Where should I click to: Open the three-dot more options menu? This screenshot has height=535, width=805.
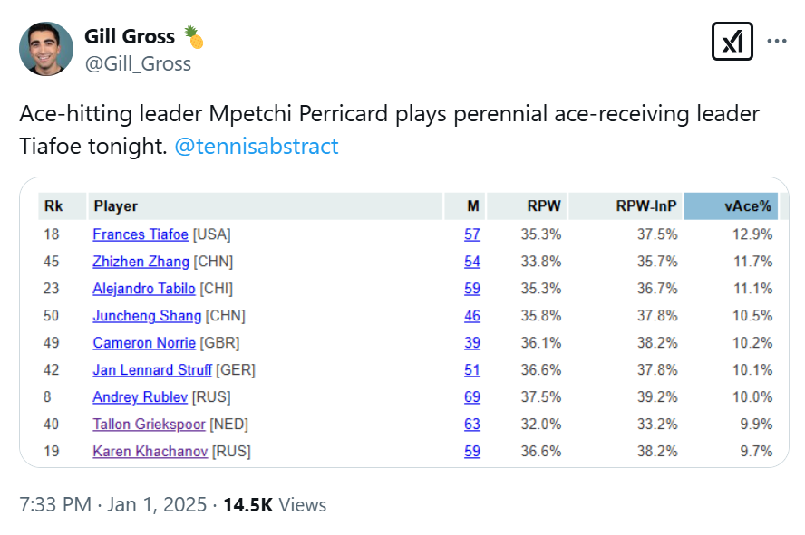click(777, 41)
